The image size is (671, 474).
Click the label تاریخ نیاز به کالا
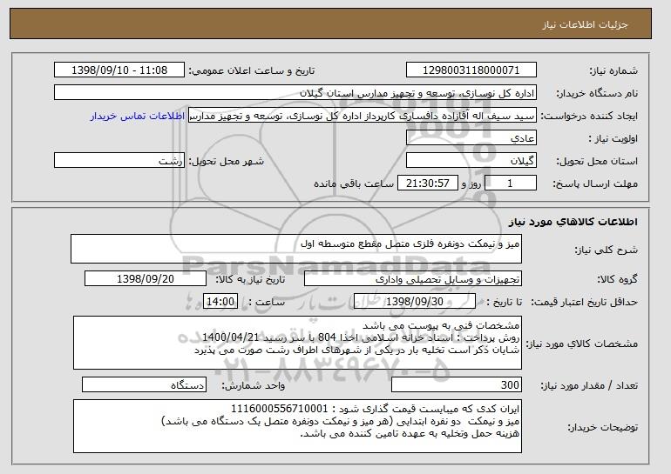pyautogui.click(x=250, y=279)
